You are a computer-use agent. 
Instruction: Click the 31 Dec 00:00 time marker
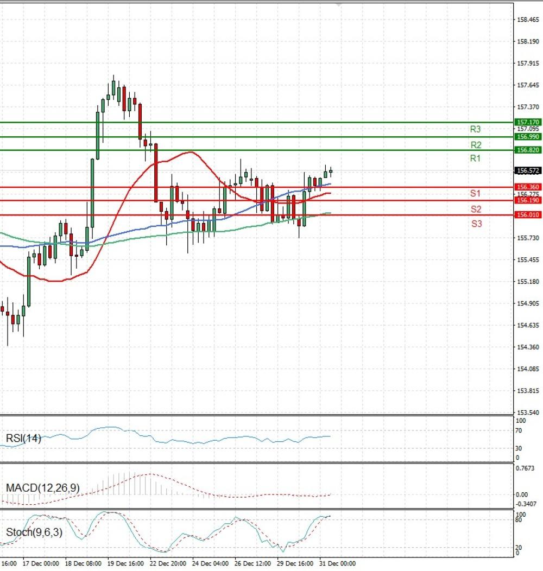pyautogui.click(x=337, y=563)
